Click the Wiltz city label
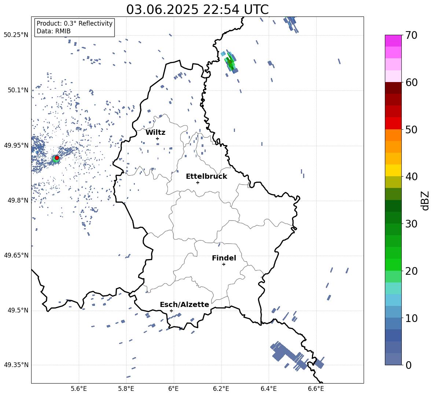This screenshot has width=434, height=396. pyautogui.click(x=155, y=133)
